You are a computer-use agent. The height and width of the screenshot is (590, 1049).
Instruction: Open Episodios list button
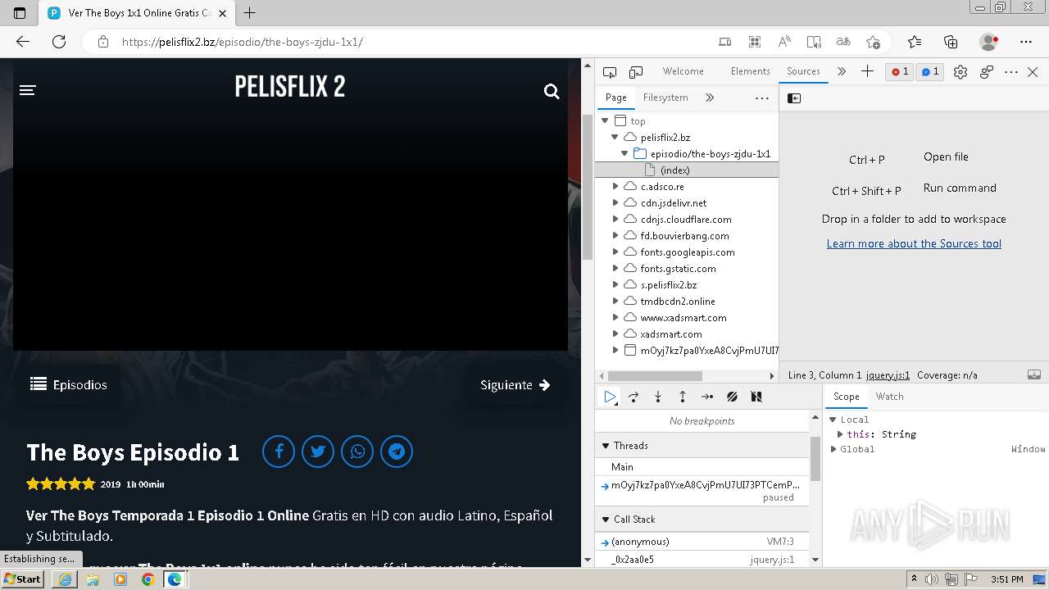69,384
